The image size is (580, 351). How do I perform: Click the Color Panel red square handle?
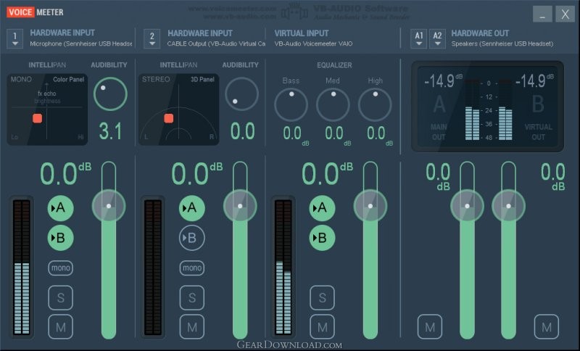38,118
